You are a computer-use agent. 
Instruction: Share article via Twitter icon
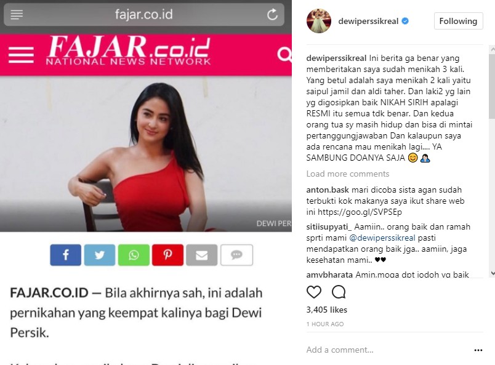pos(100,255)
